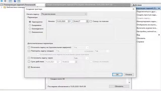Open the calendar picker for start date 15.05.2020
Screen dimensions: 161x91
tap(69, 21)
